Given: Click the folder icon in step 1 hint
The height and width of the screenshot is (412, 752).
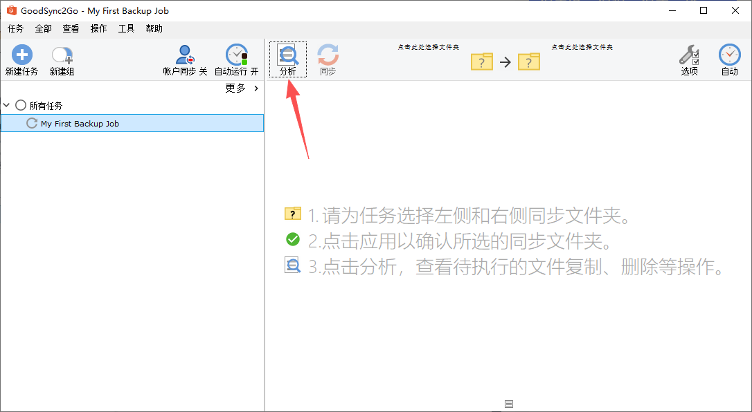Looking at the screenshot, I should (x=292, y=214).
